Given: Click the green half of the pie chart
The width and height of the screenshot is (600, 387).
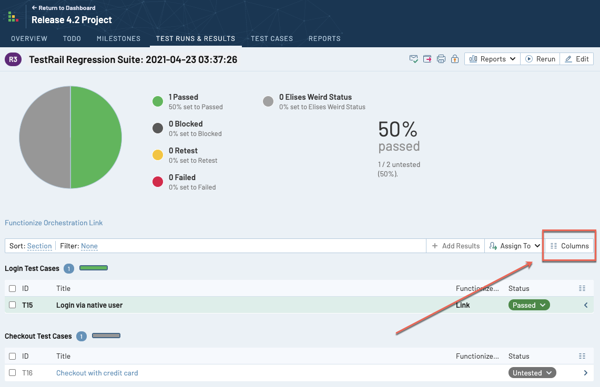Looking at the screenshot, I should pos(96,137).
